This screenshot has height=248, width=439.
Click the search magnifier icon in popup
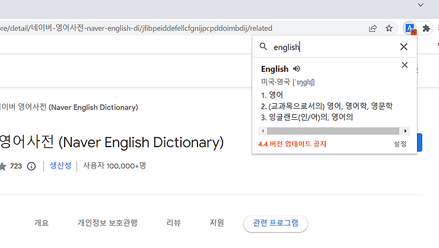[x=263, y=46]
